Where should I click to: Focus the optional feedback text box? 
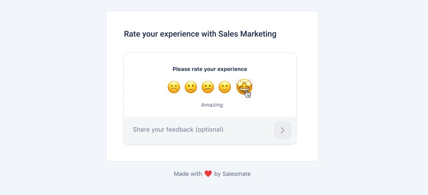199,130
